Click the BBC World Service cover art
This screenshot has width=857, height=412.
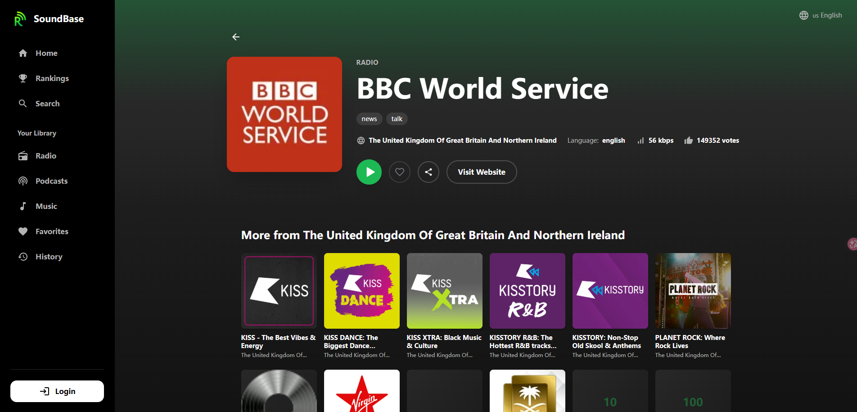284,114
